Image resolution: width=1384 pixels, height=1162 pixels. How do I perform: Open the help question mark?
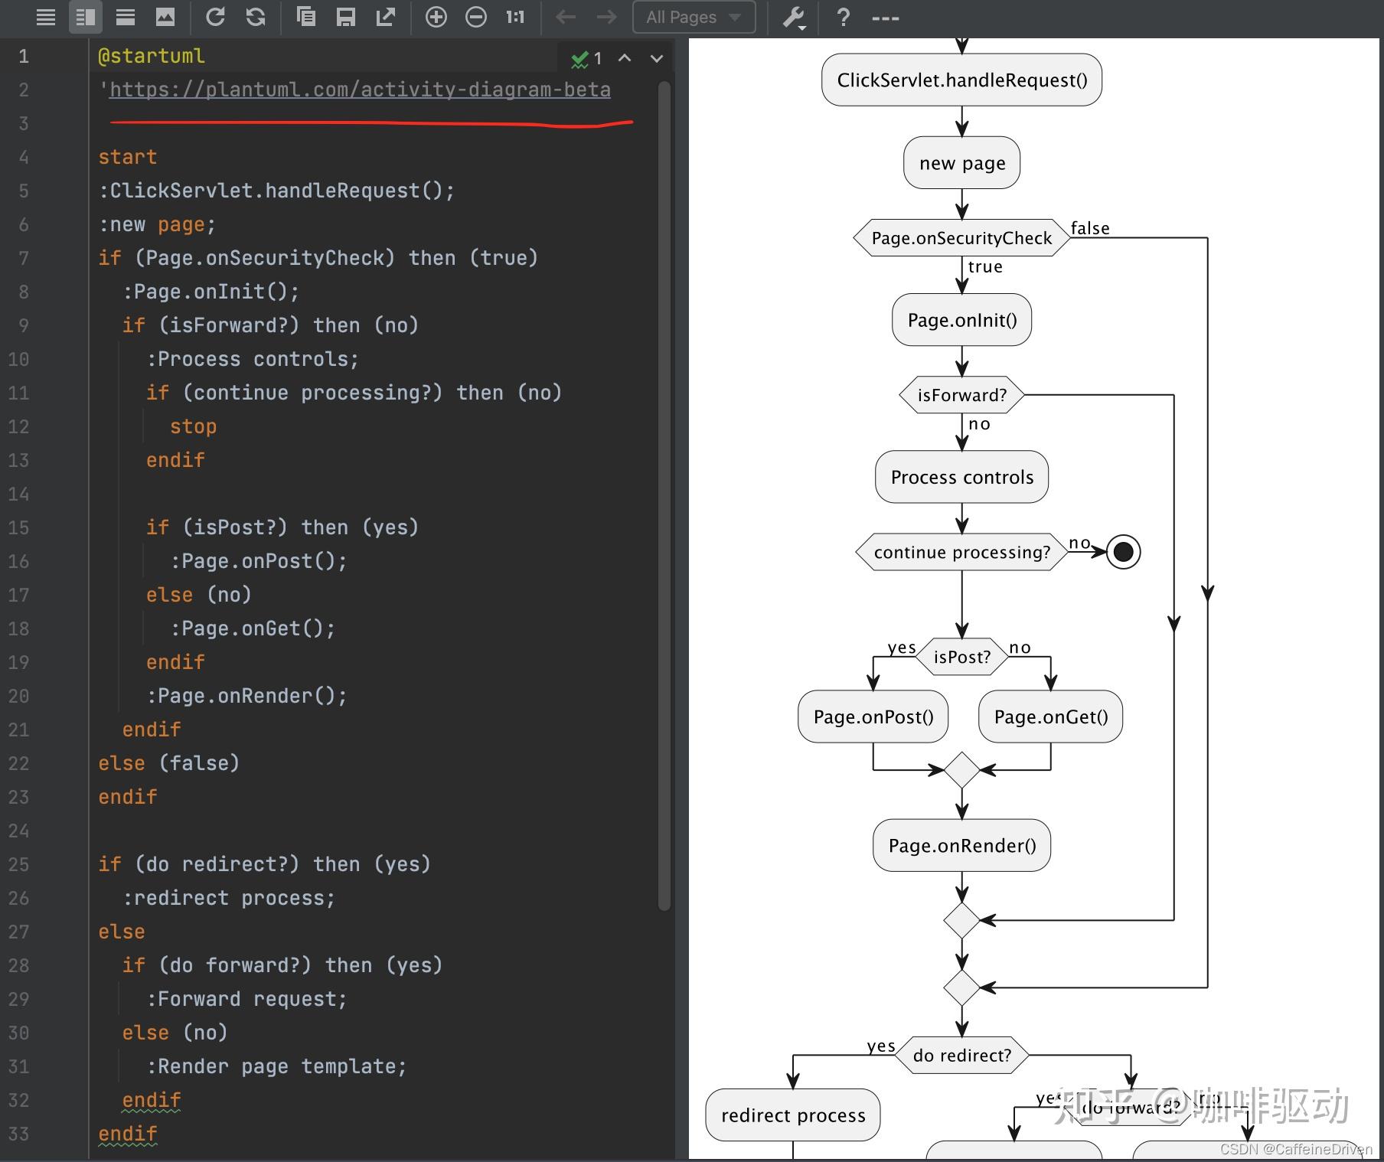tap(843, 17)
